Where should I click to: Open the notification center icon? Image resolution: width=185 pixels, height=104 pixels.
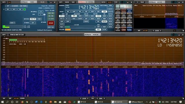click(x=180, y=102)
